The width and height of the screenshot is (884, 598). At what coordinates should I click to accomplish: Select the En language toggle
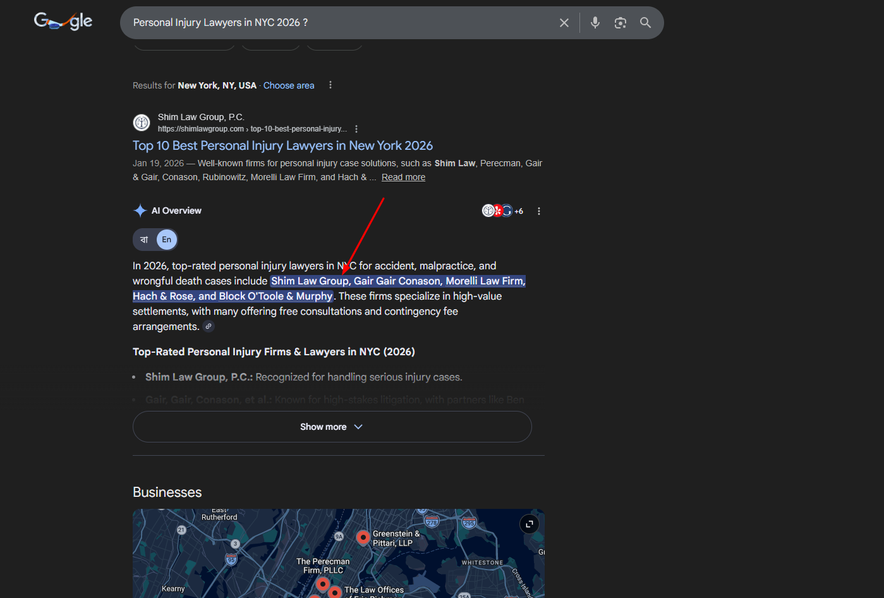pos(167,240)
